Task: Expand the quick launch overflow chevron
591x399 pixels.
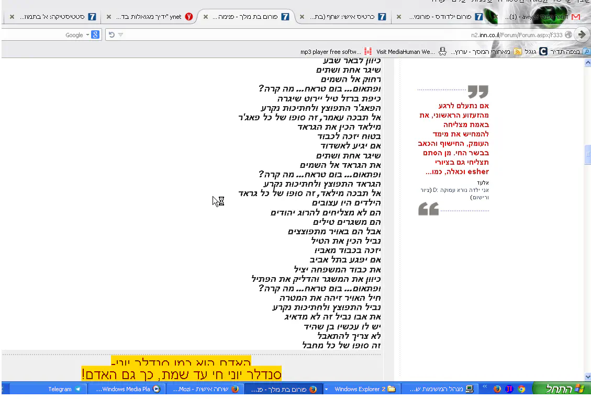Action: tap(485, 386)
